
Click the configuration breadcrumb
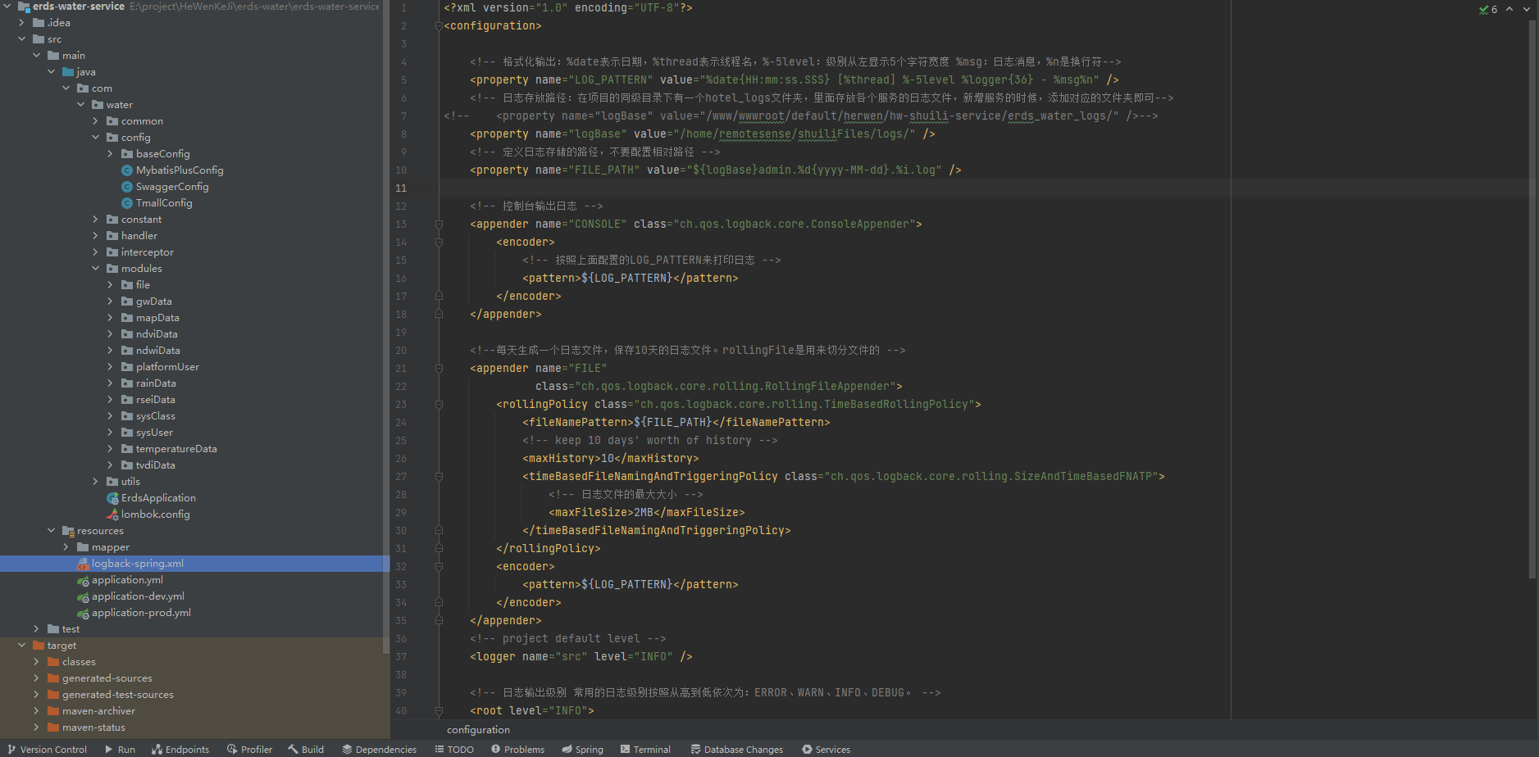point(478,730)
